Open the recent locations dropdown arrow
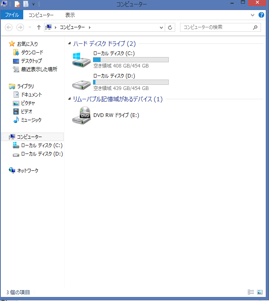269x301 pixels. [x=30, y=27]
